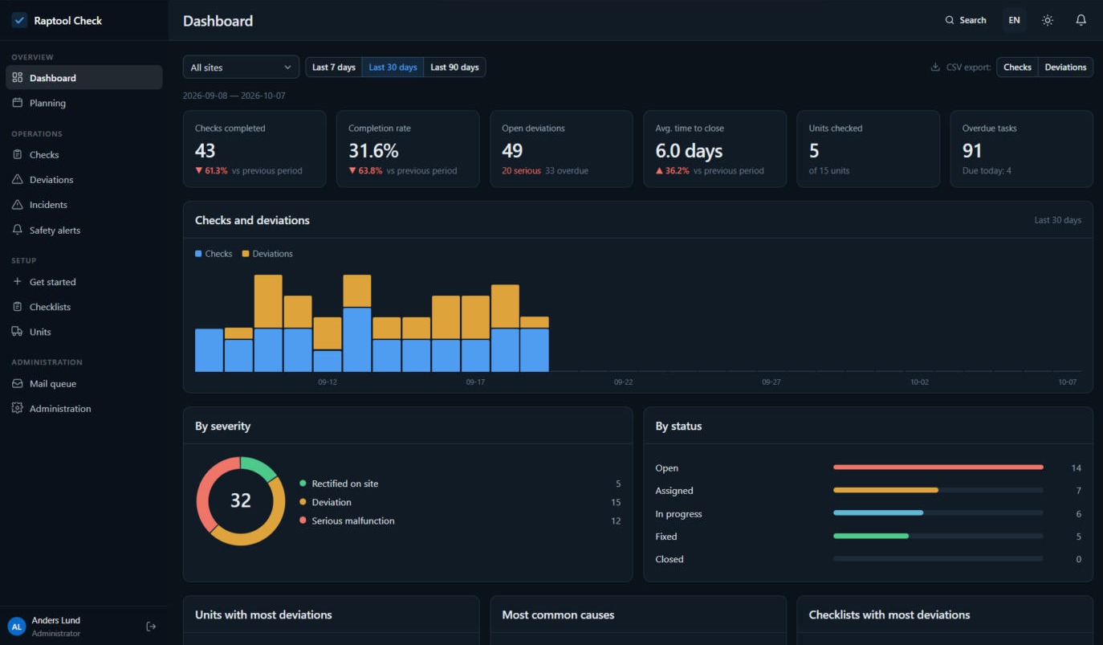Open Mail queue in sidebar

84,383
